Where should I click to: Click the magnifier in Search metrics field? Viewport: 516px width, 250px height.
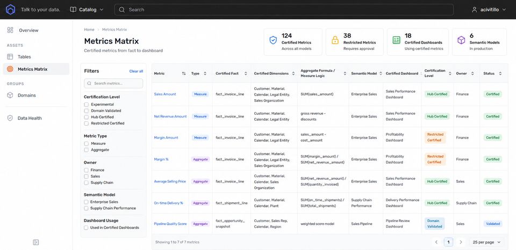tap(89, 84)
